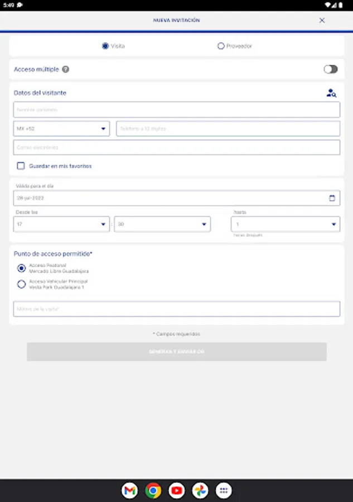Open the start hour dropdown
Screen dimensions: 353x502
coord(61,224)
